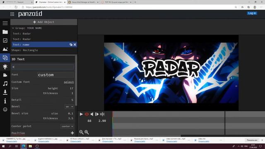Select the first Text: Radar object
Image resolution: width=265 pixels, height=149 pixels.
(x=22, y=34)
